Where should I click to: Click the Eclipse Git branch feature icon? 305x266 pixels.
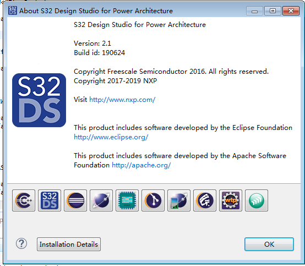[153, 200]
